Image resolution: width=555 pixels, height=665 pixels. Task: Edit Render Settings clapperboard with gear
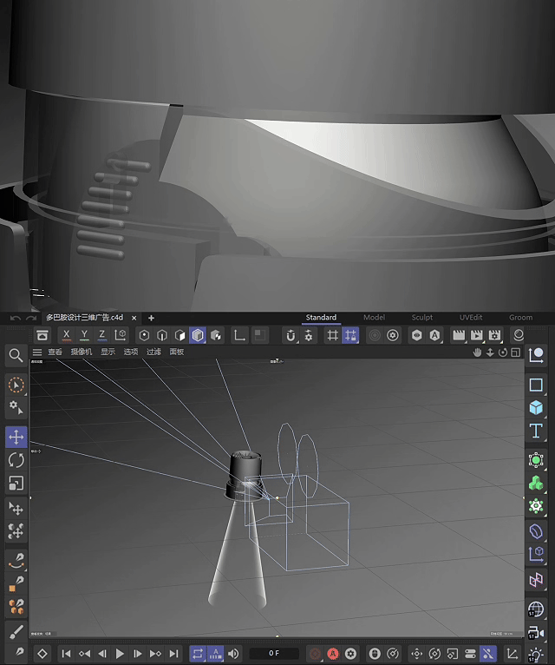[x=495, y=335]
